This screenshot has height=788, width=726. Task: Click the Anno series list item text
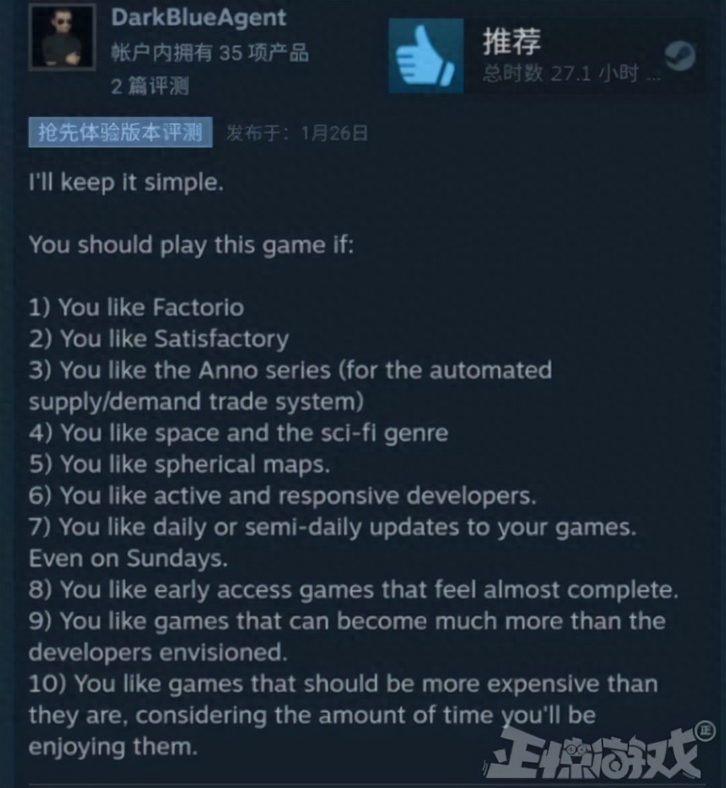pos(290,386)
